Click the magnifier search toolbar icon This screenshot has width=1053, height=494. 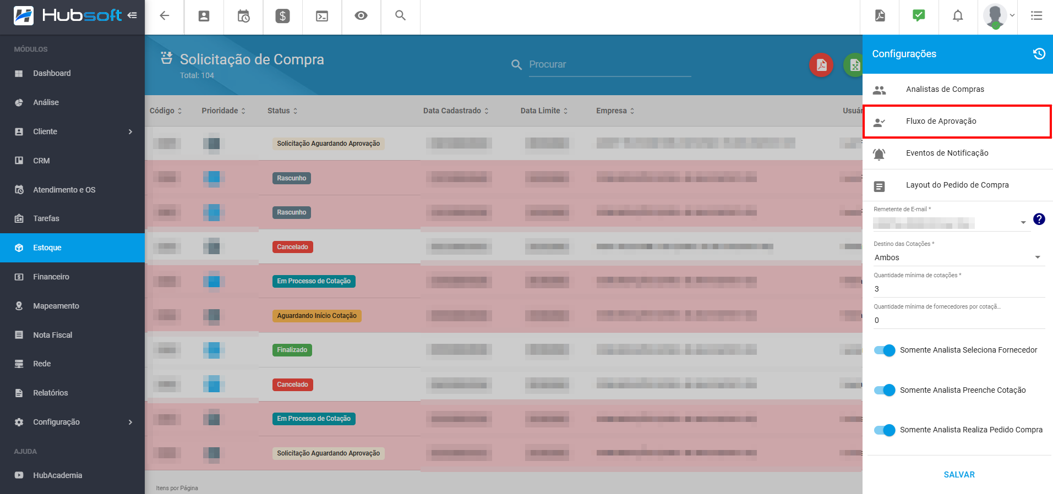[401, 16]
